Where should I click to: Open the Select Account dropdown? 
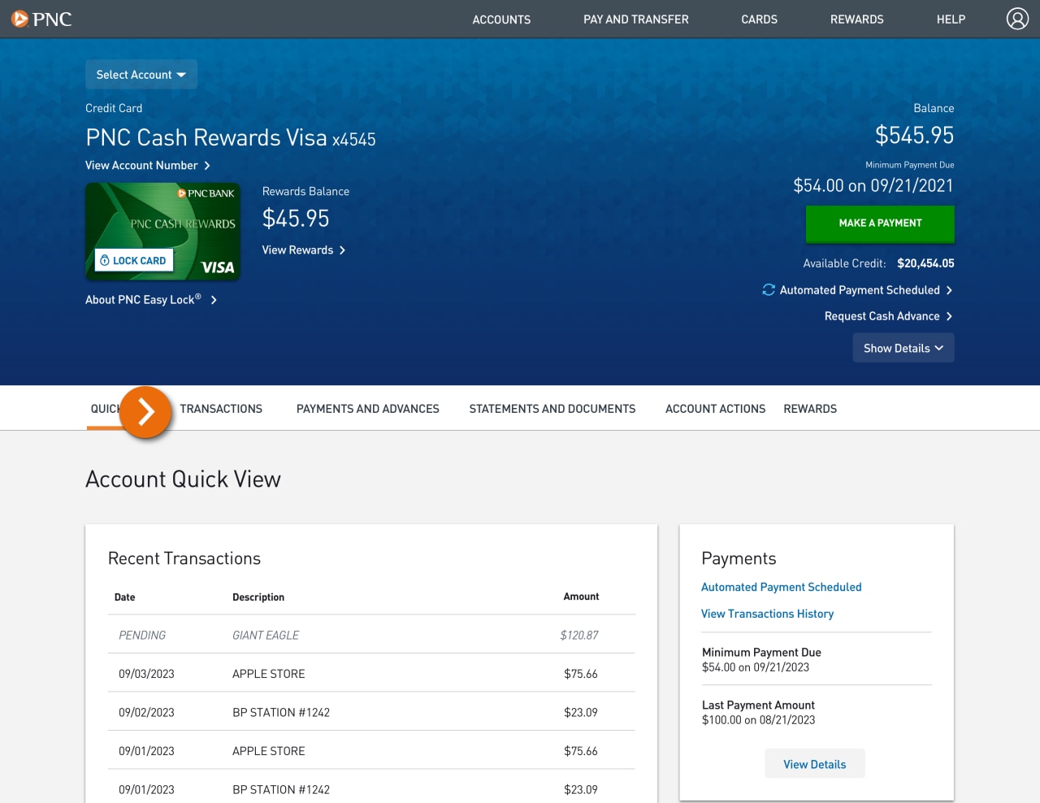point(141,74)
